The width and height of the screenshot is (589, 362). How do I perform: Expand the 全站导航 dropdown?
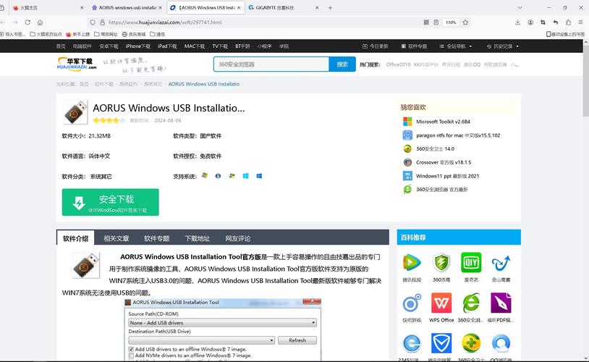[x=455, y=46]
